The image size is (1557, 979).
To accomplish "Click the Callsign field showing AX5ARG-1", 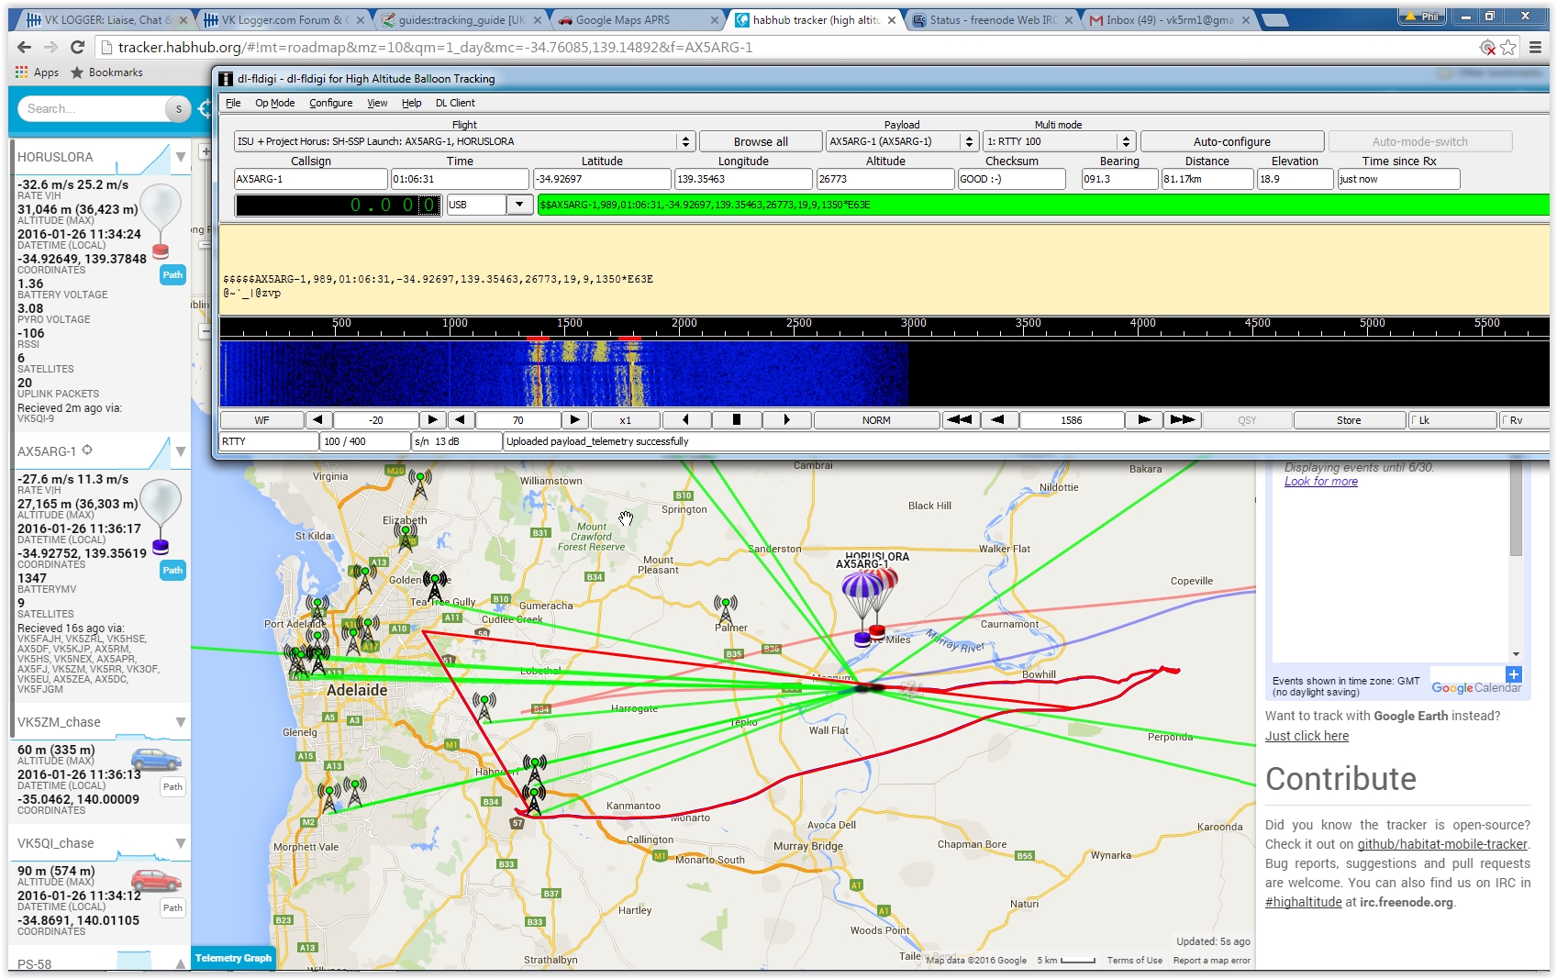I will [x=310, y=179].
